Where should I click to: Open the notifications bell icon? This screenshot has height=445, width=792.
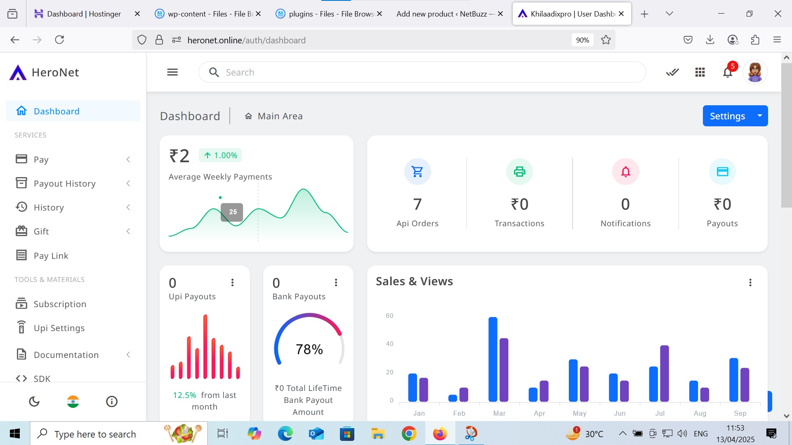click(x=727, y=73)
